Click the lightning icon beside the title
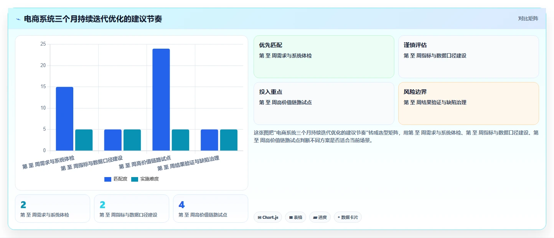Image resolution: width=554 pixels, height=238 pixels. click(18, 19)
